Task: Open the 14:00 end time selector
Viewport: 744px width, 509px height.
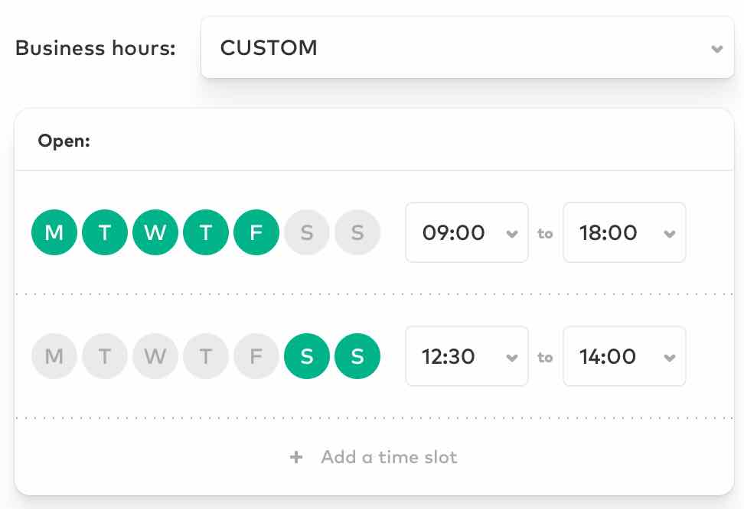Action: pos(624,356)
